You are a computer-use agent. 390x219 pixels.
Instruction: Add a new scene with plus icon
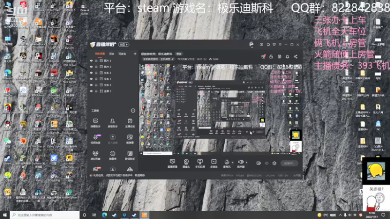click(135, 54)
